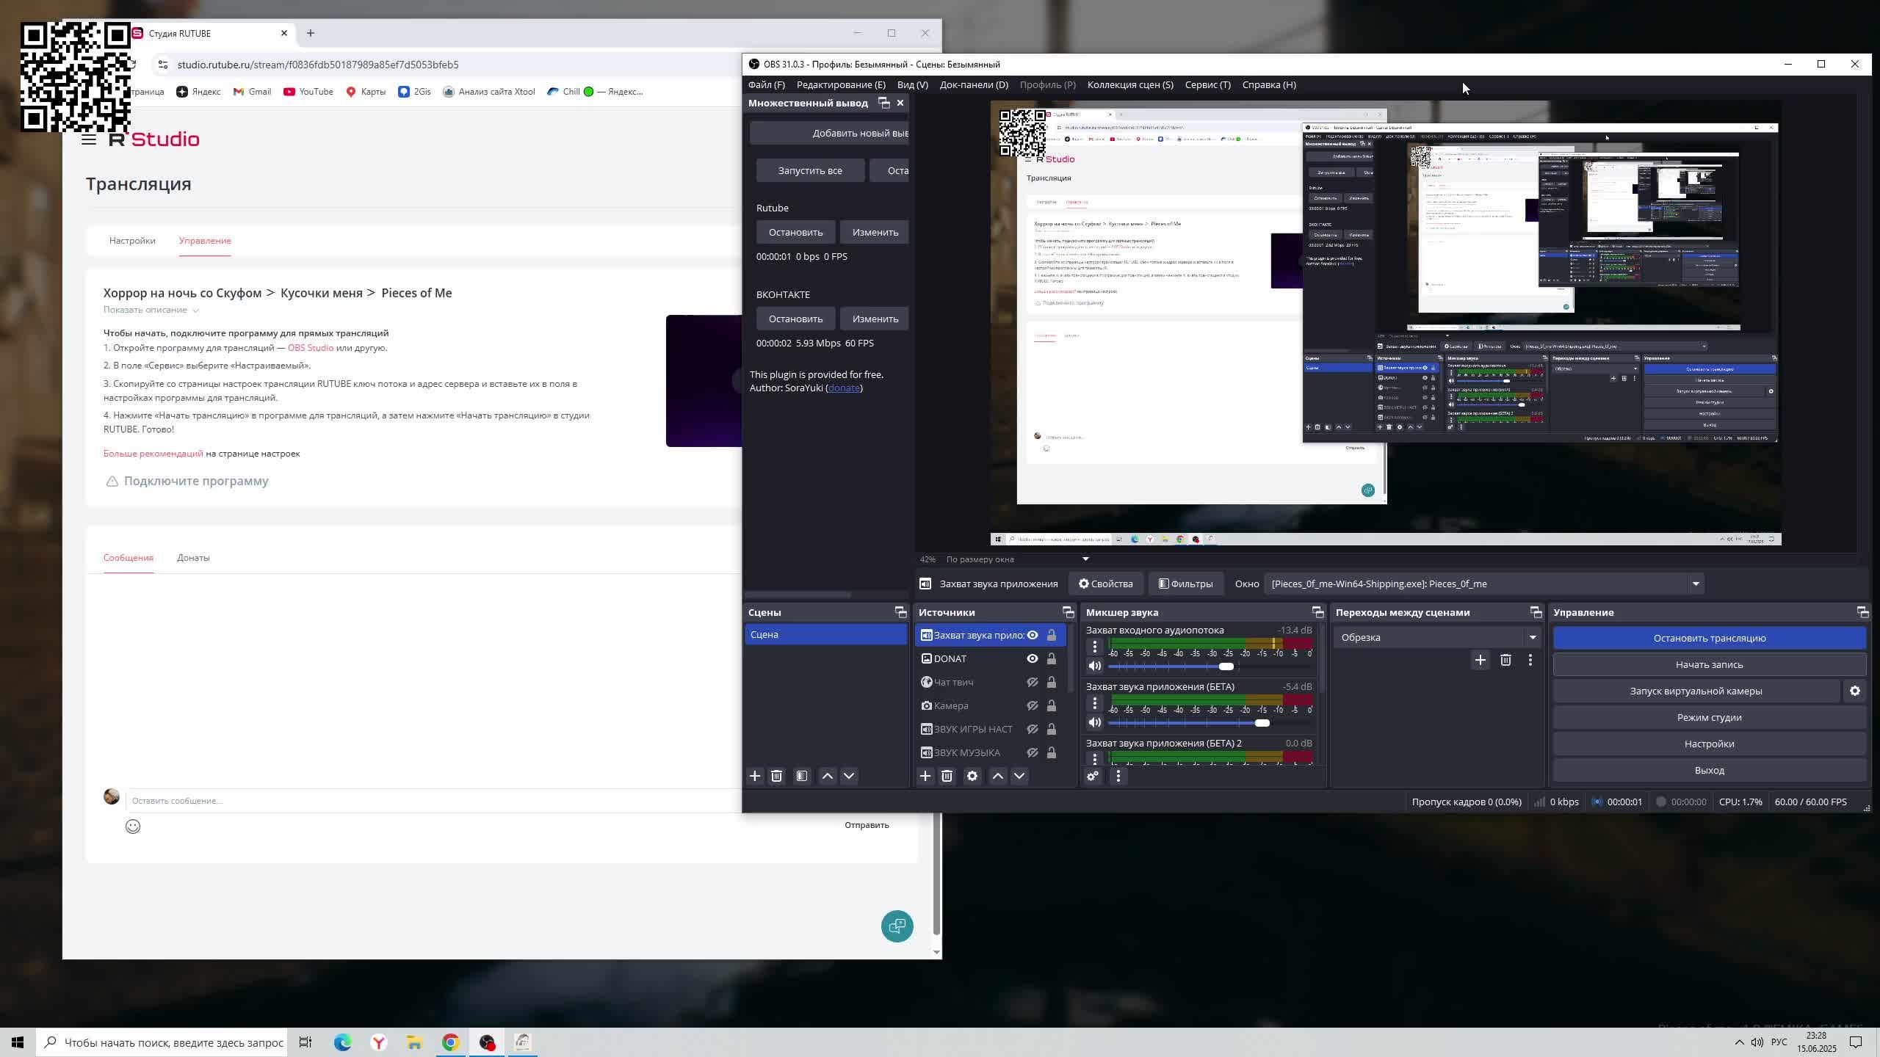
Task: Undock the Источники panel
Action: (1069, 612)
